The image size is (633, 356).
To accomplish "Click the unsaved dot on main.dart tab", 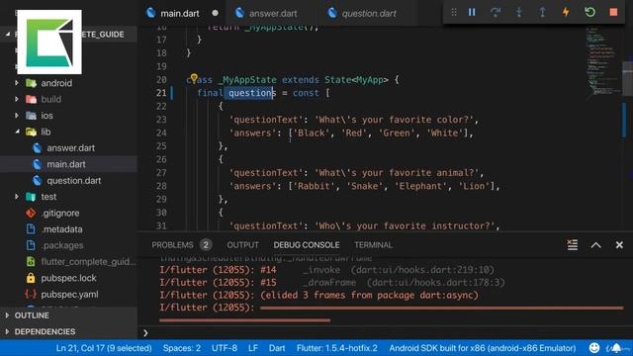I will pyautogui.click(x=216, y=13).
